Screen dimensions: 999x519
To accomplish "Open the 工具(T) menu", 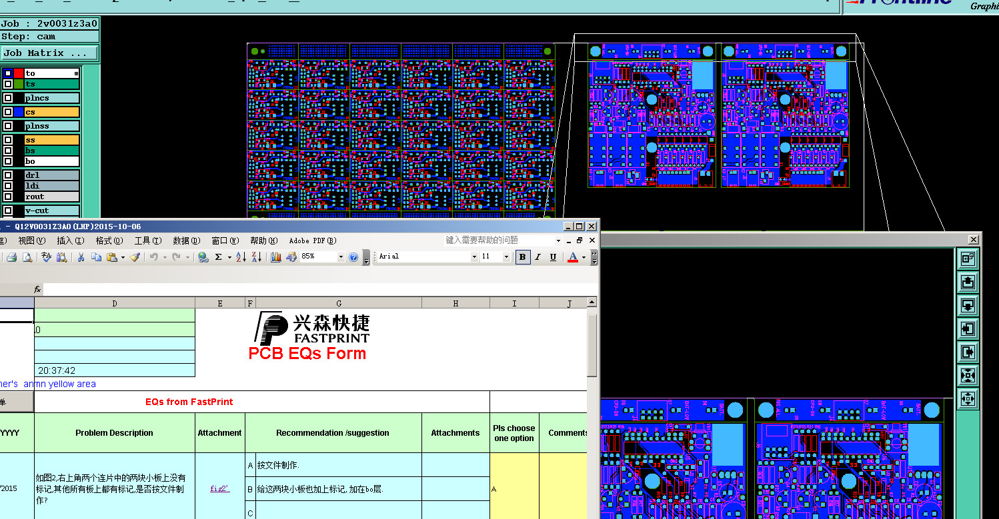I will (147, 241).
